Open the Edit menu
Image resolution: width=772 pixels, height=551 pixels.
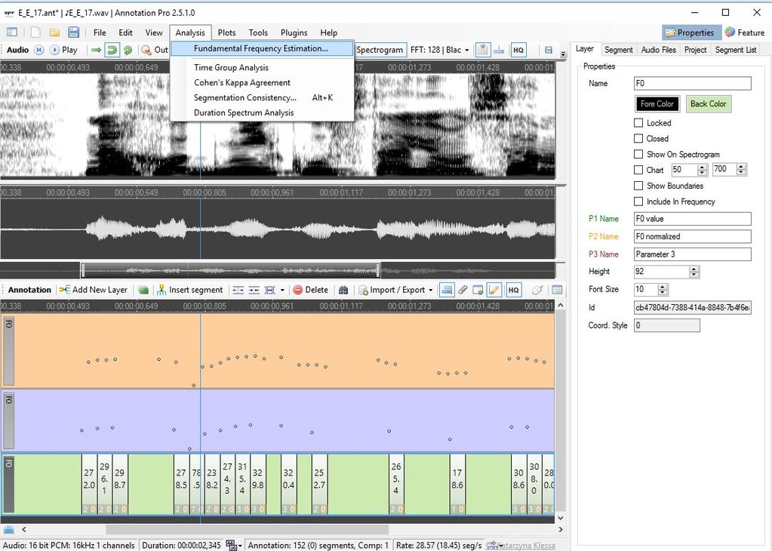point(125,32)
